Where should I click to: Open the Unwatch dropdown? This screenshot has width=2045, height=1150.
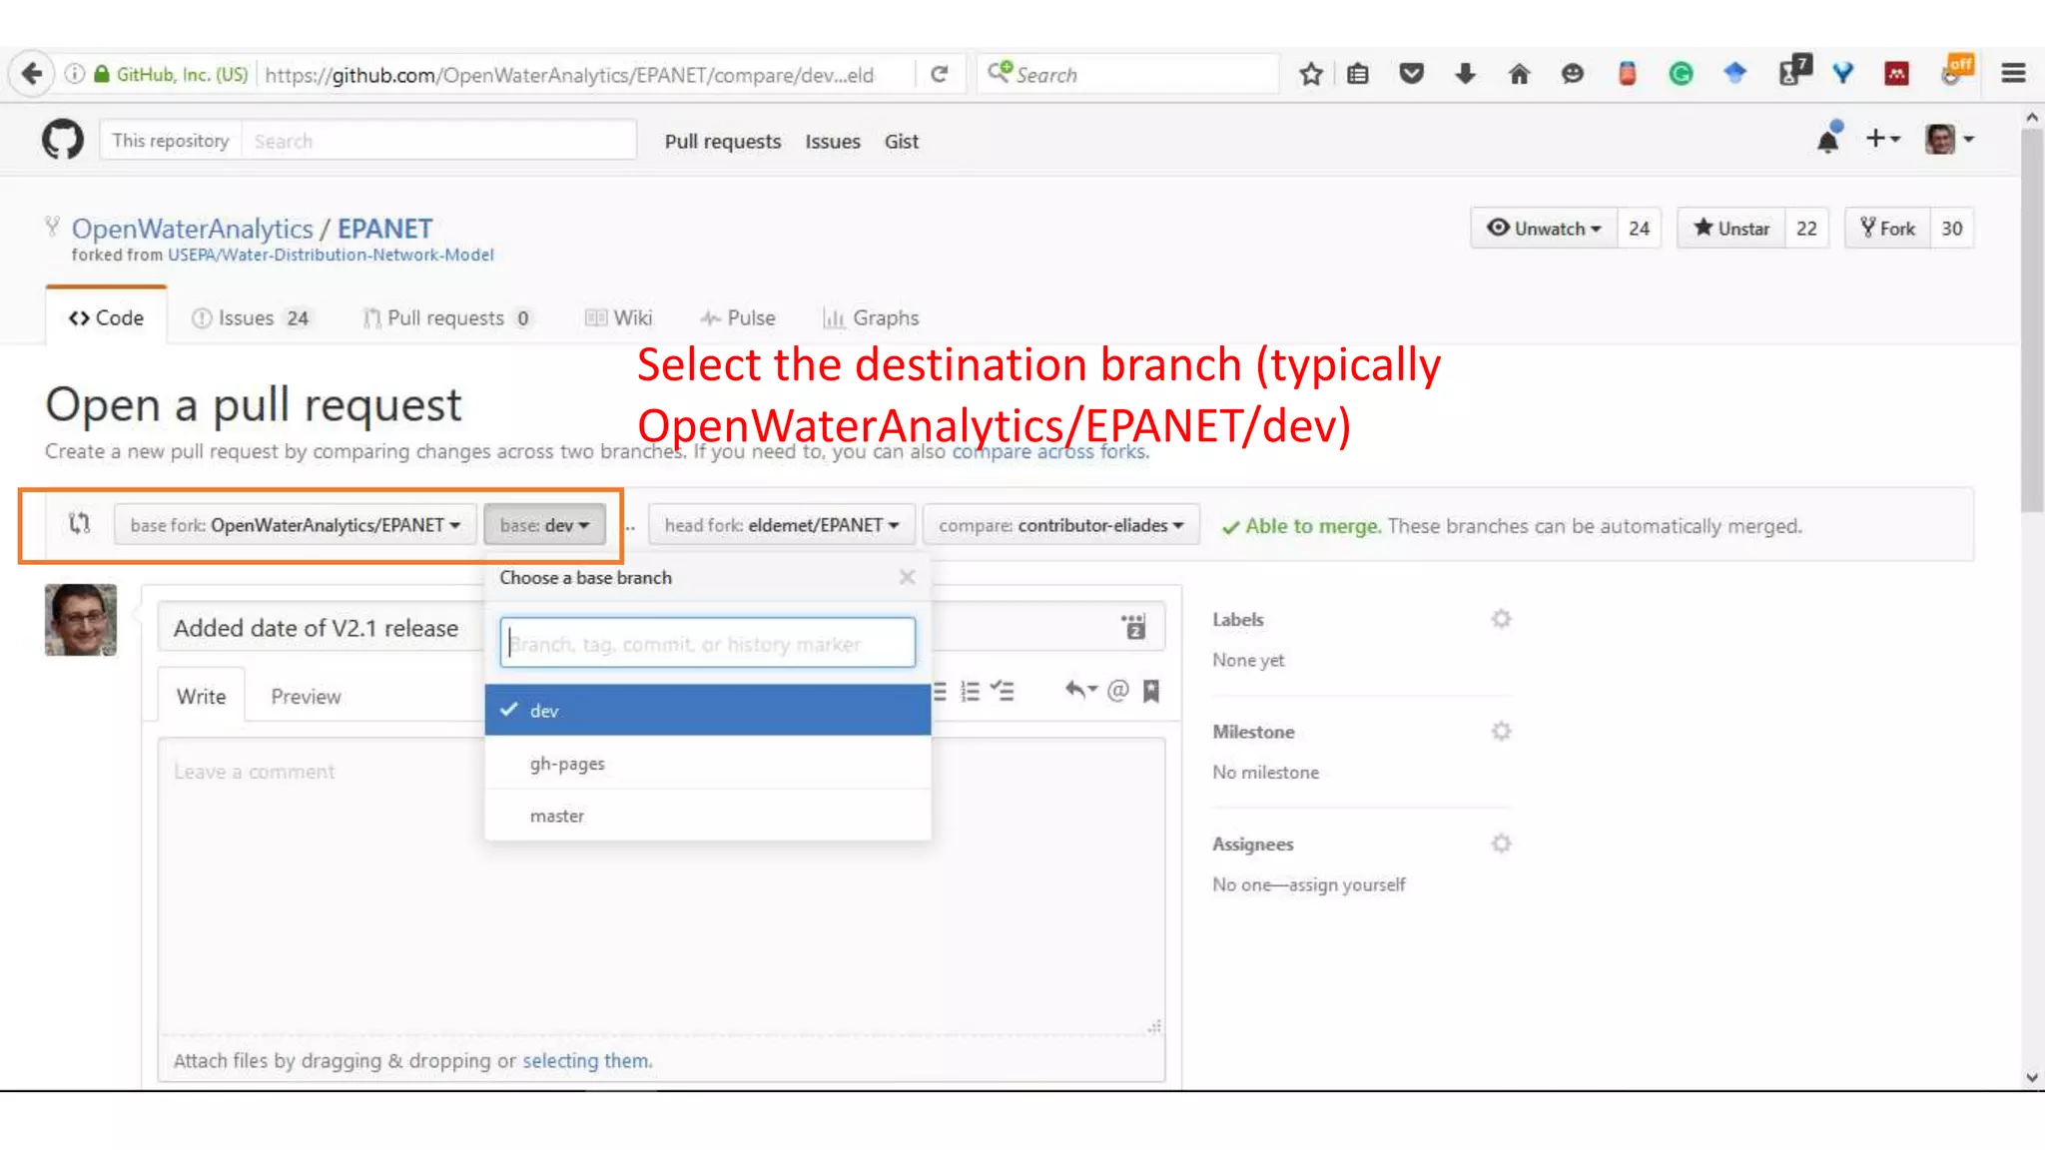[x=1544, y=229]
